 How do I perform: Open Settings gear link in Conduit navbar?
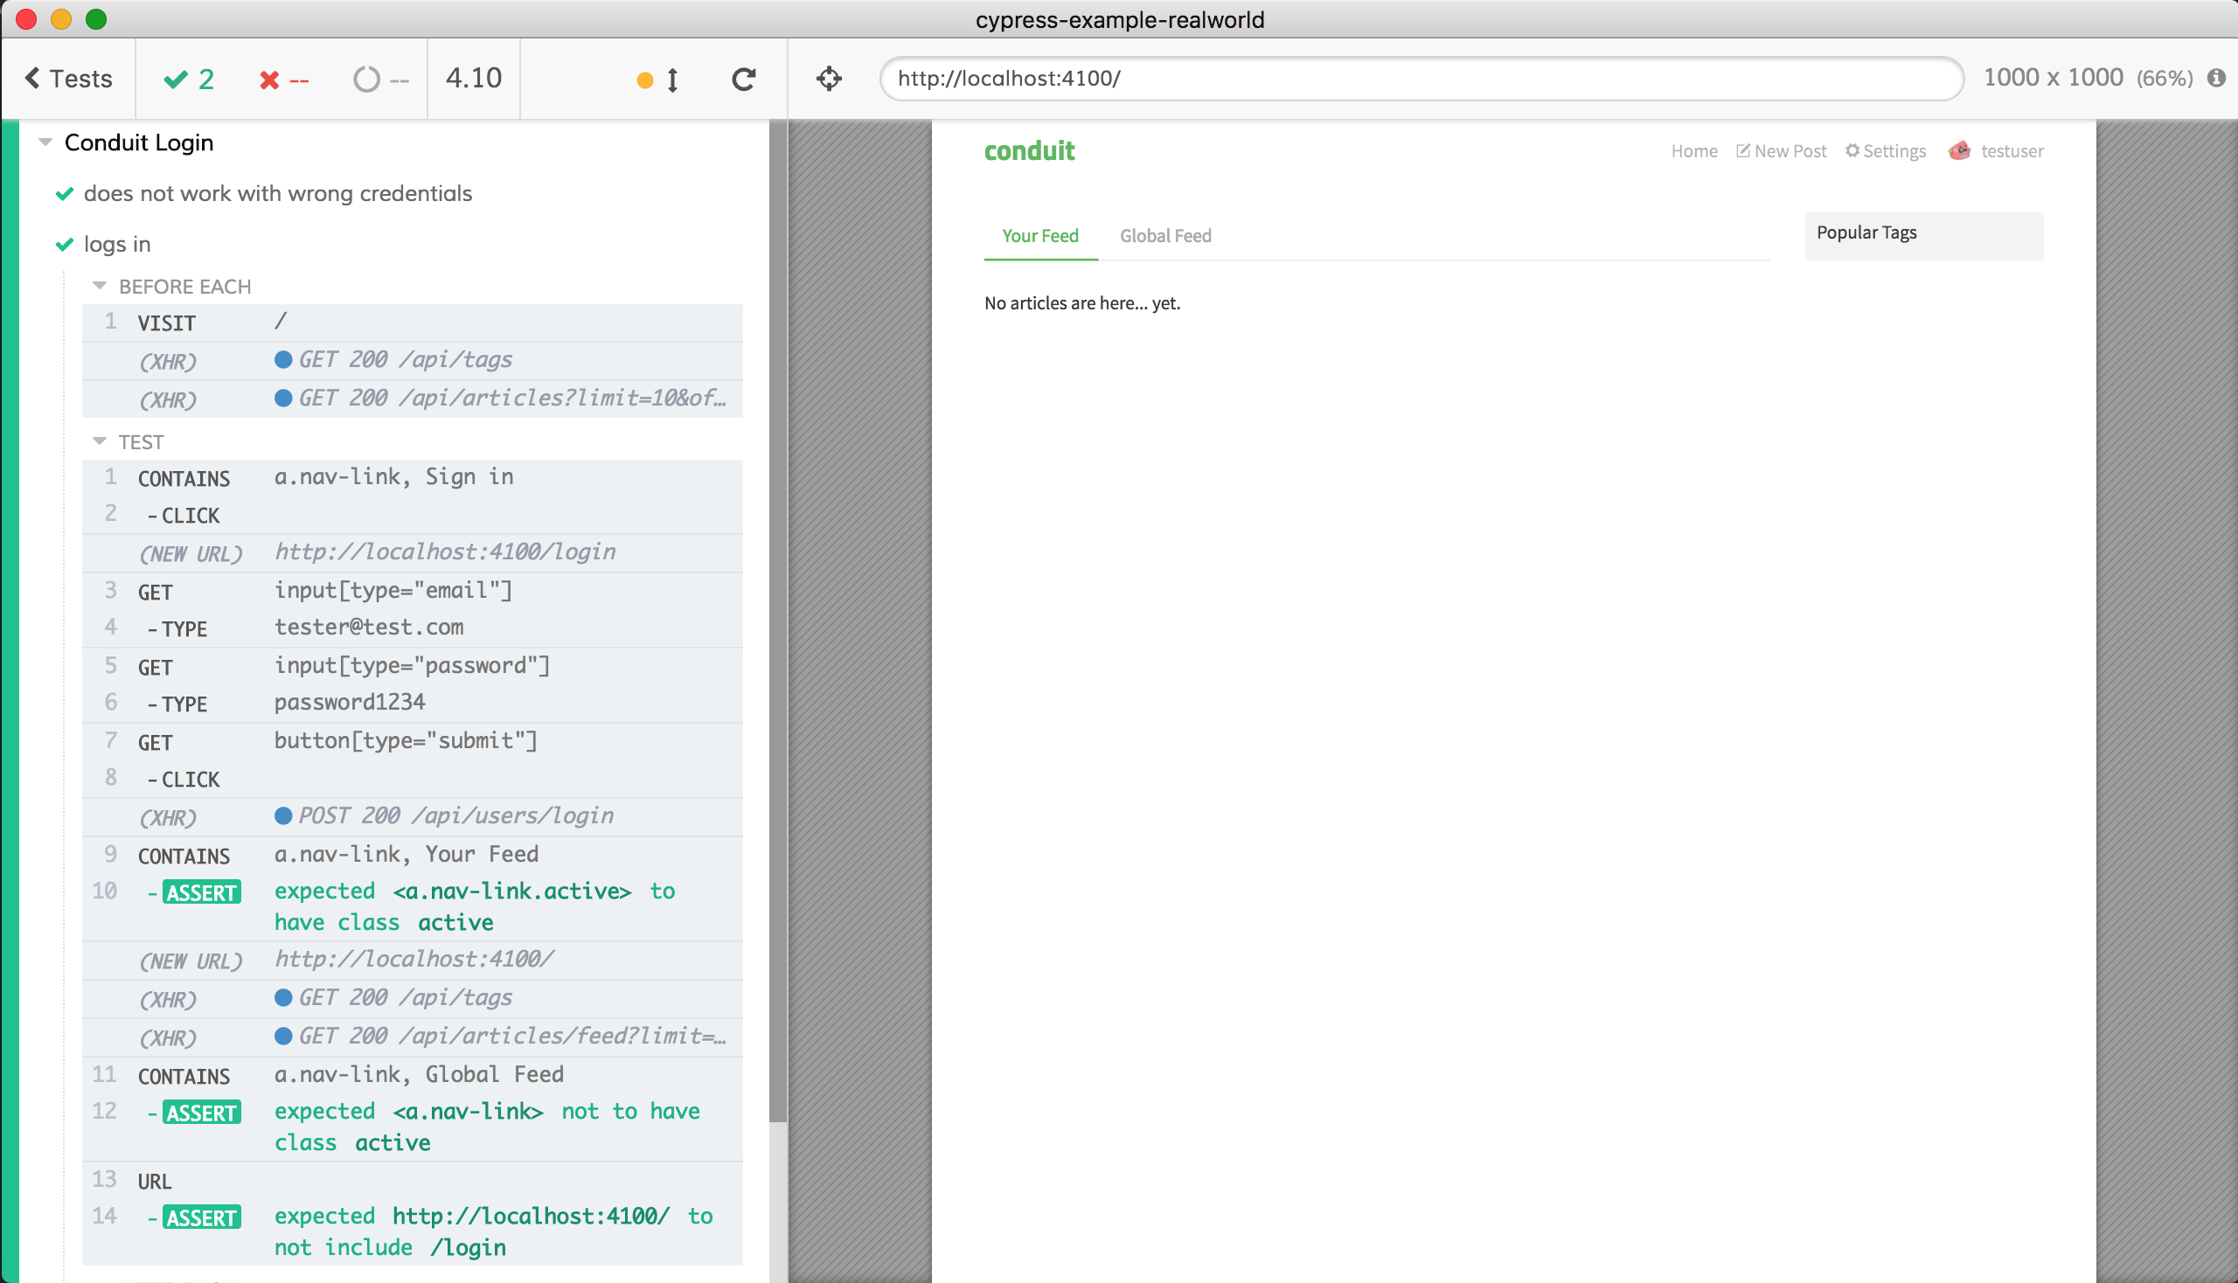pyautogui.click(x=1886, y=151)
